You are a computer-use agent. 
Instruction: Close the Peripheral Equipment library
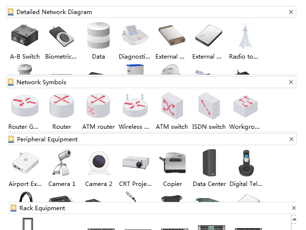tap(291, 139)
